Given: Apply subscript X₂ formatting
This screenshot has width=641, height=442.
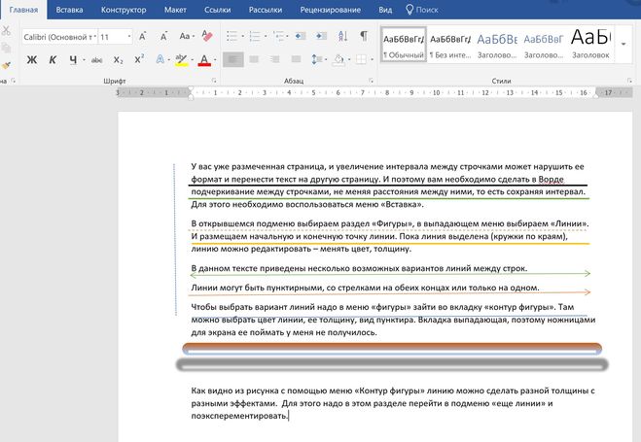Looking at the screenshot, I should coord(118,60).
